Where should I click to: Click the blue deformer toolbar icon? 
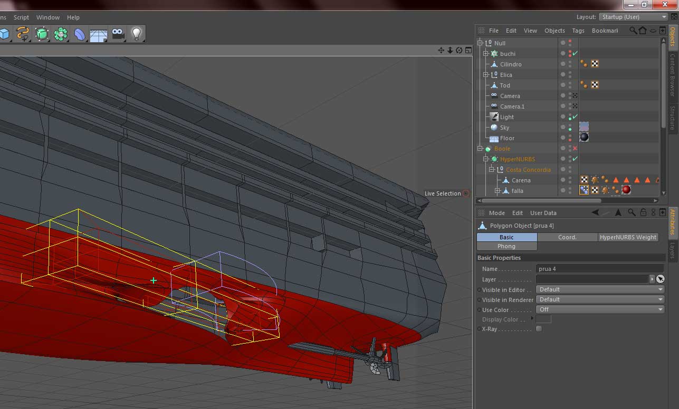point(80,34)
